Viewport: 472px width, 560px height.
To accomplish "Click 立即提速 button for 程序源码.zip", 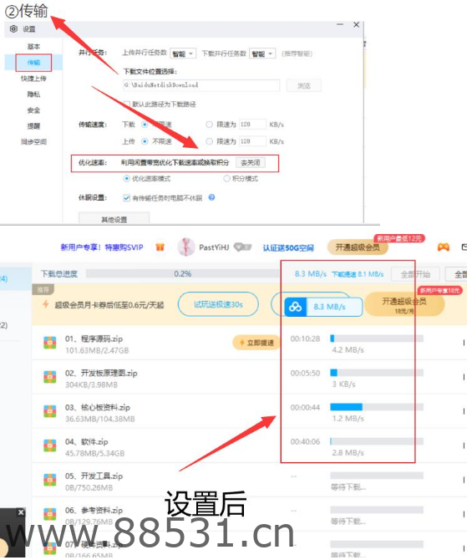I will pos(256,343).
